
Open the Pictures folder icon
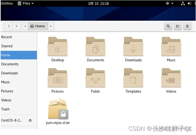(57, 78)
